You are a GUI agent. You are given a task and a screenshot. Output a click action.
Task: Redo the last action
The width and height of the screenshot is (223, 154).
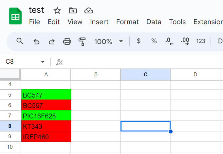tap(52, 41)
